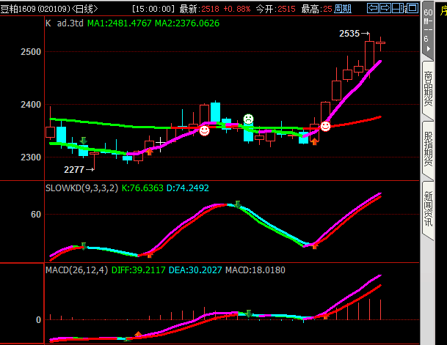The height and width of the screenshot is (345, 447).
Task: Click the MACD(26,12,4) indicator label
Action: click(76, 270)
